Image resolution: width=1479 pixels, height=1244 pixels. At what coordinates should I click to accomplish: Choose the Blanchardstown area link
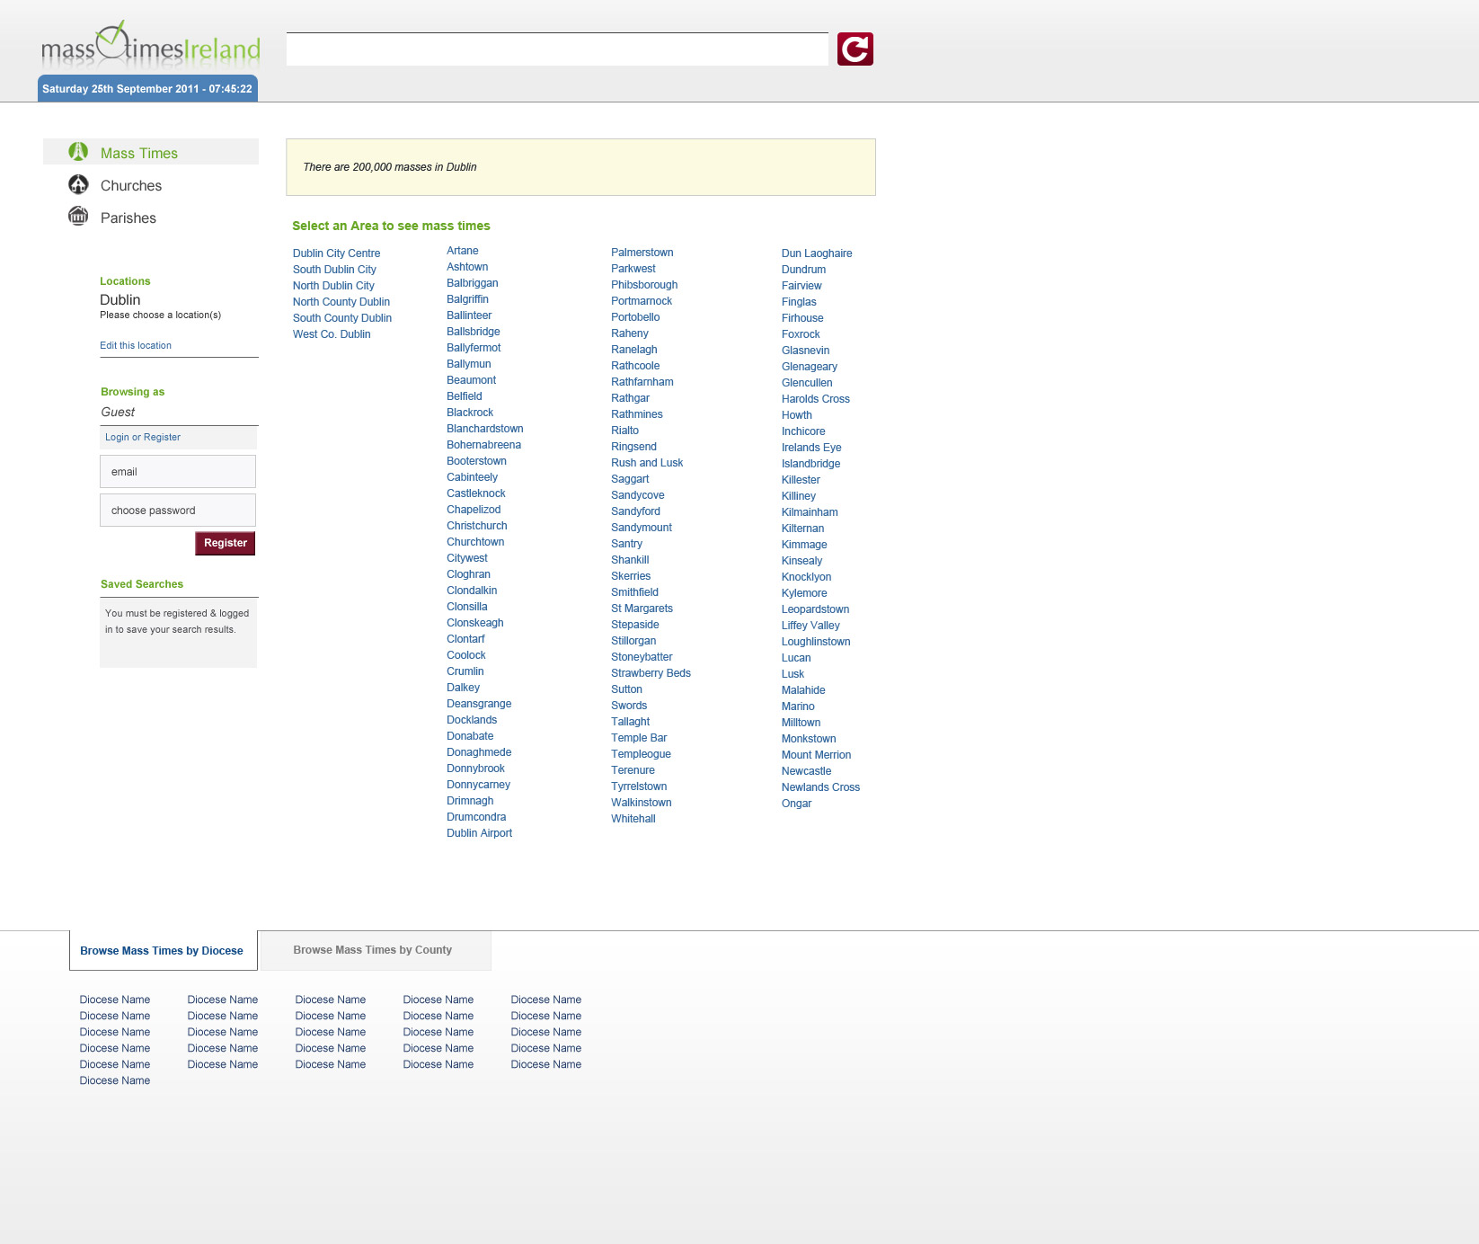[484, 429]
